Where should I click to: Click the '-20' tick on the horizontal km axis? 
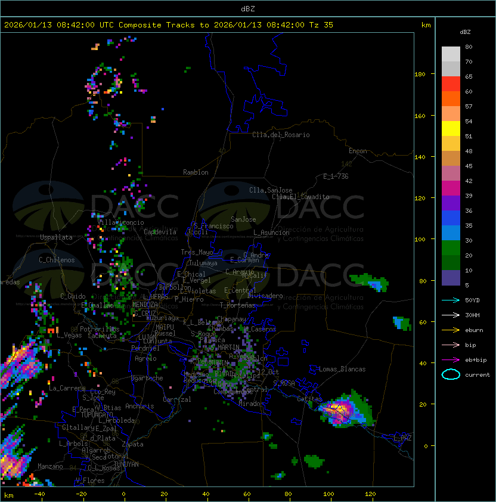pos(81,494)
